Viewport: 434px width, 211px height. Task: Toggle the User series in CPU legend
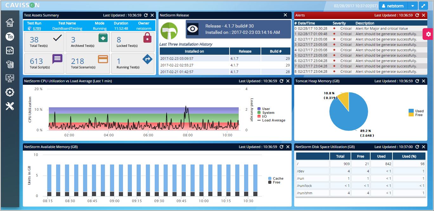click(264, 109)
